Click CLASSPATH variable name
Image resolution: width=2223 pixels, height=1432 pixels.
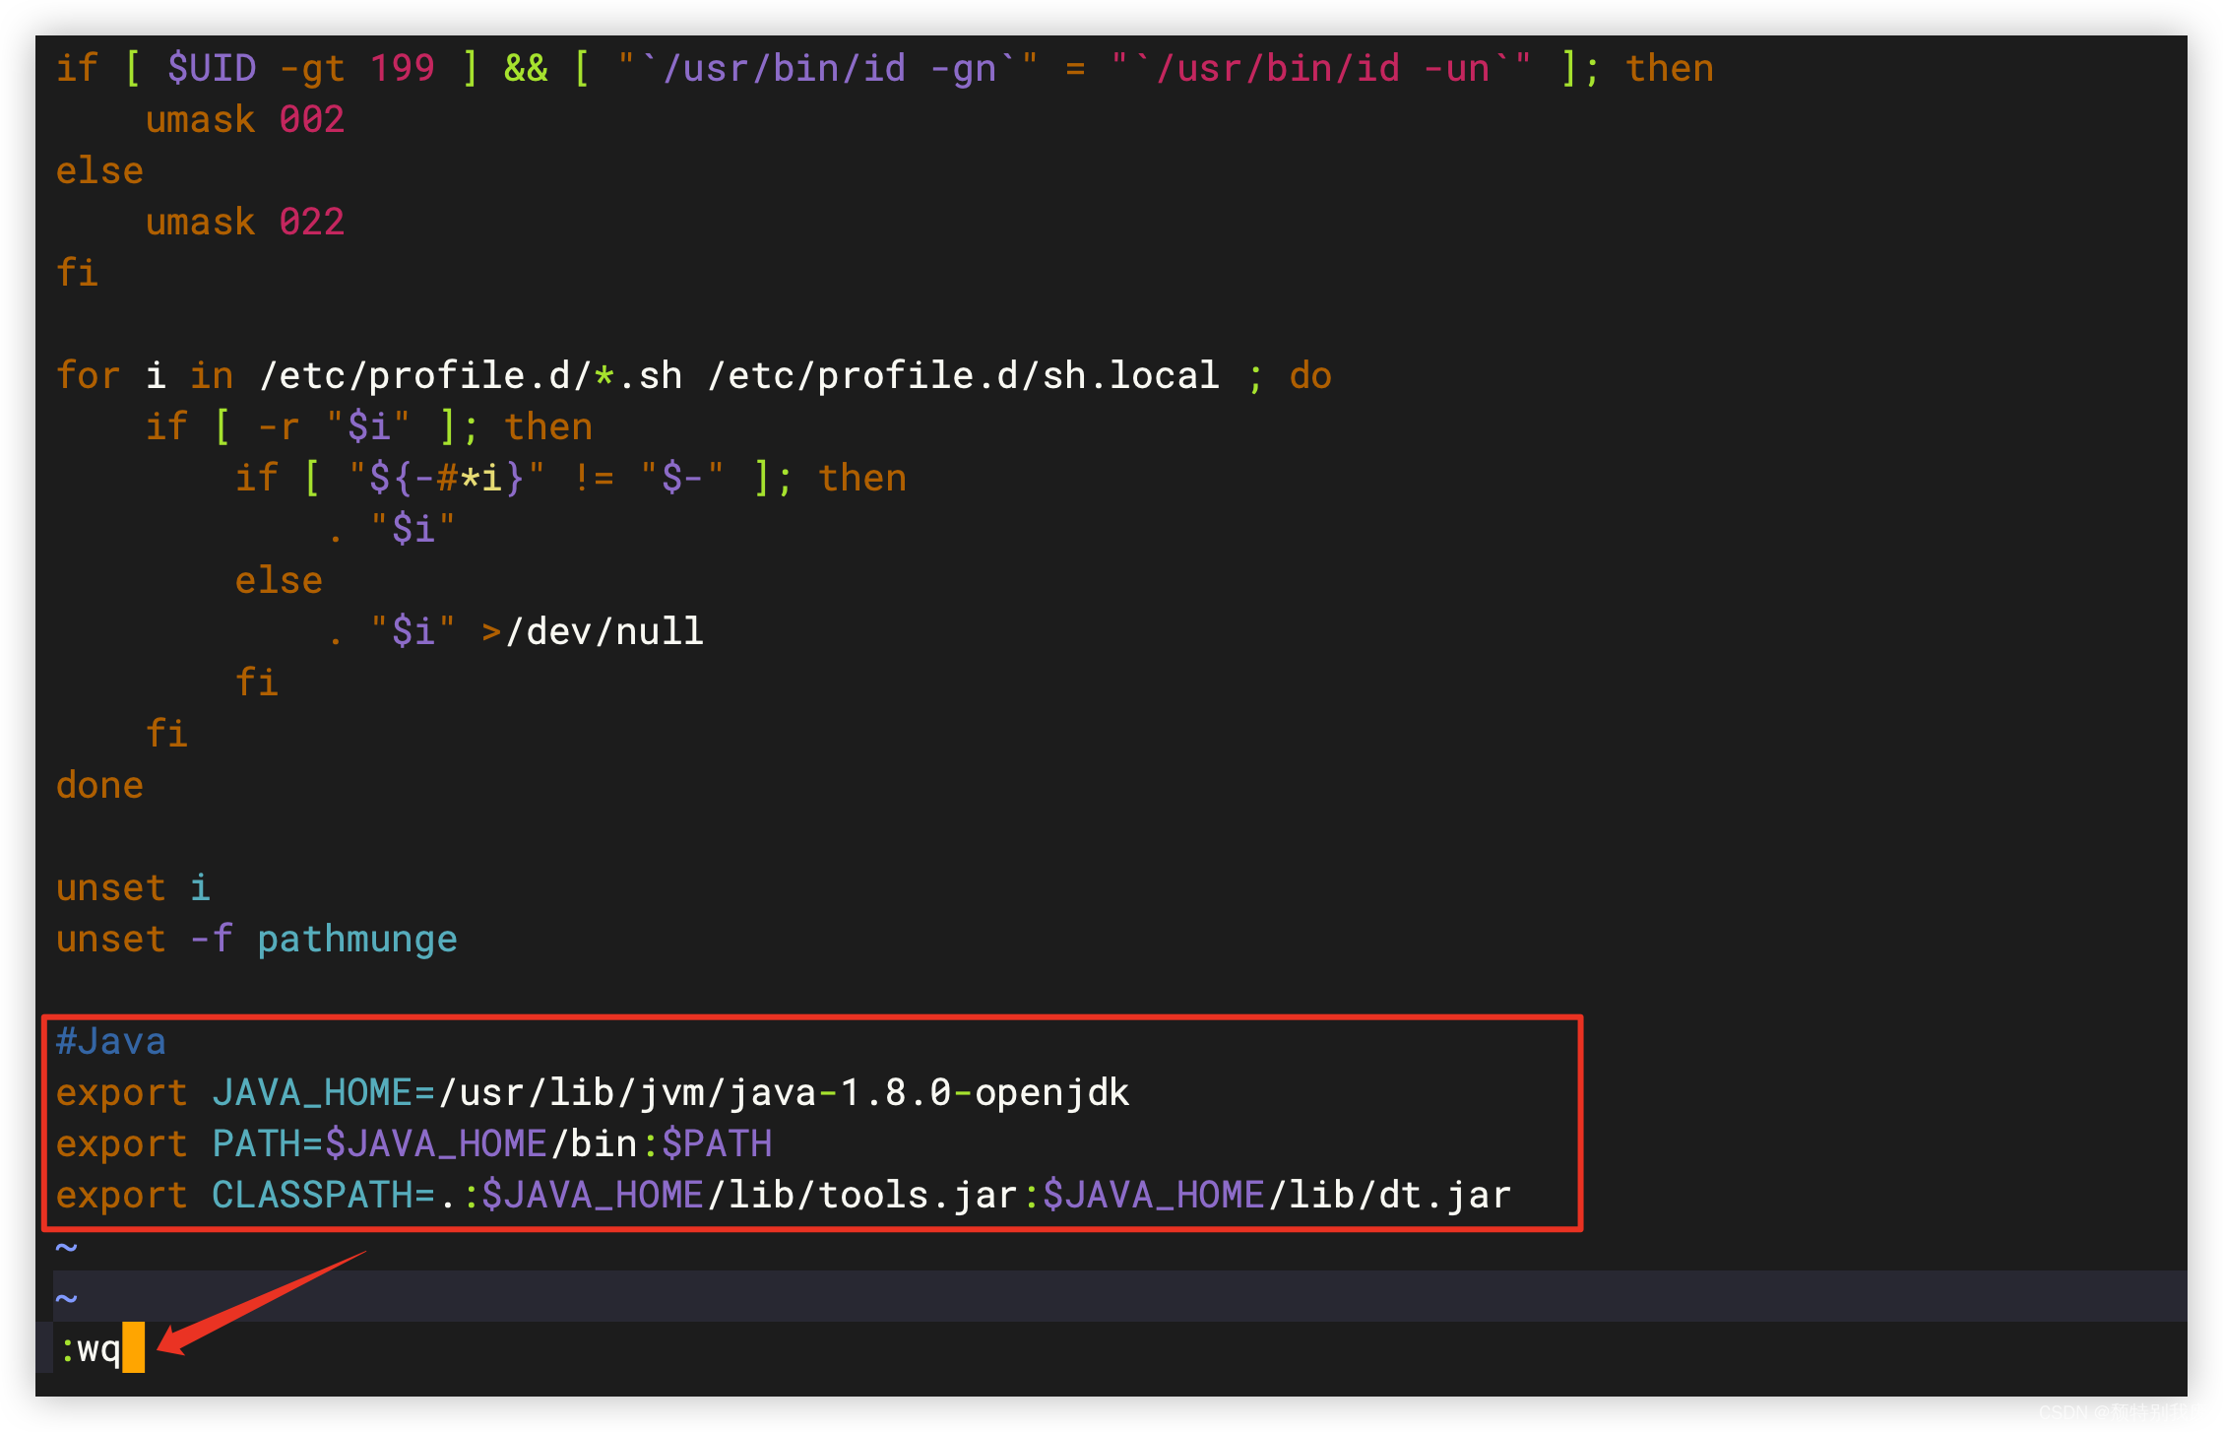click(x=312, y=1196)
